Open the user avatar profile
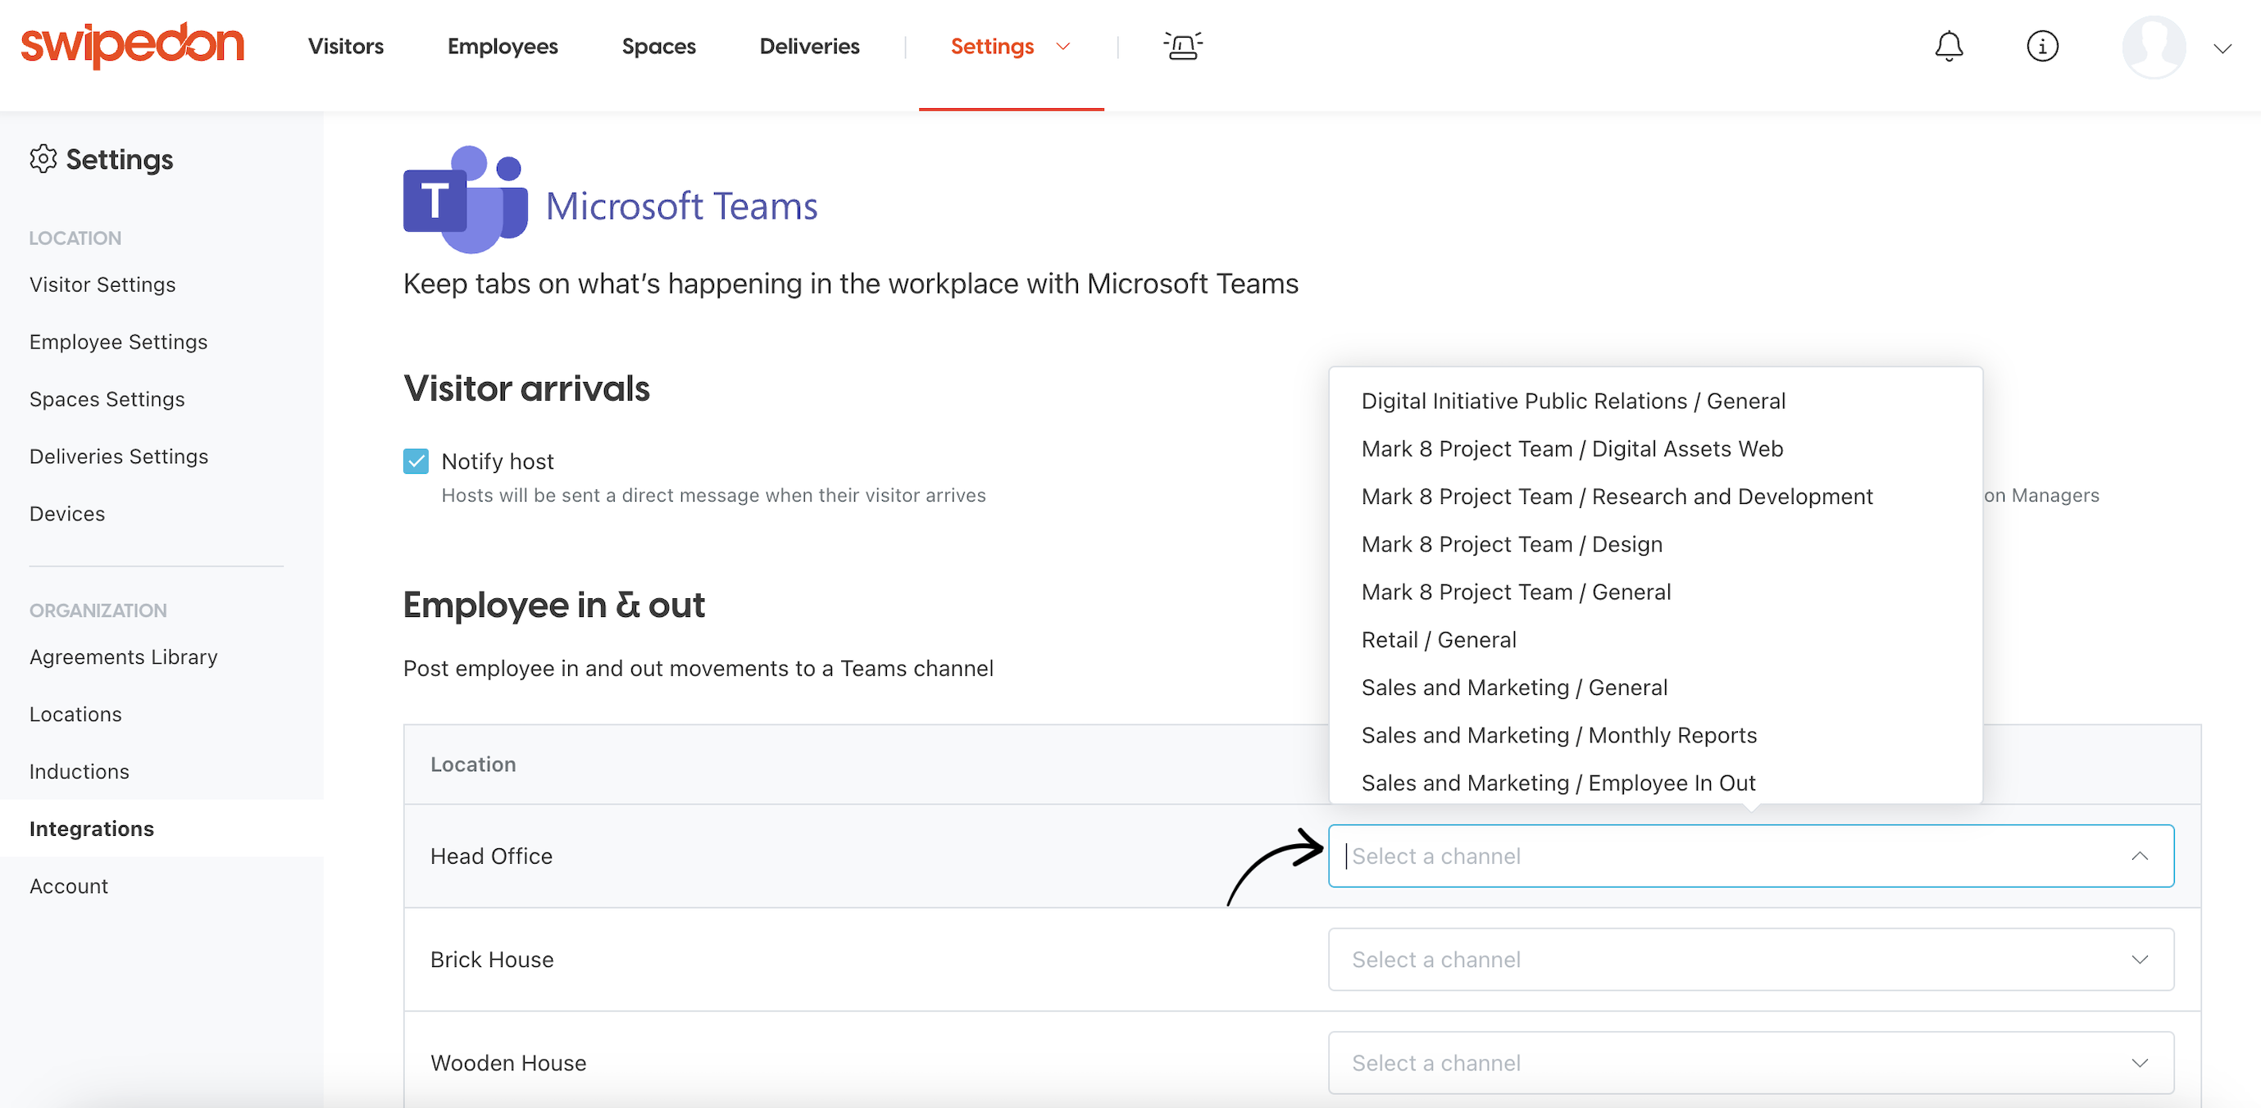Screen dimensions: 2261x1108 (2154, 48)
